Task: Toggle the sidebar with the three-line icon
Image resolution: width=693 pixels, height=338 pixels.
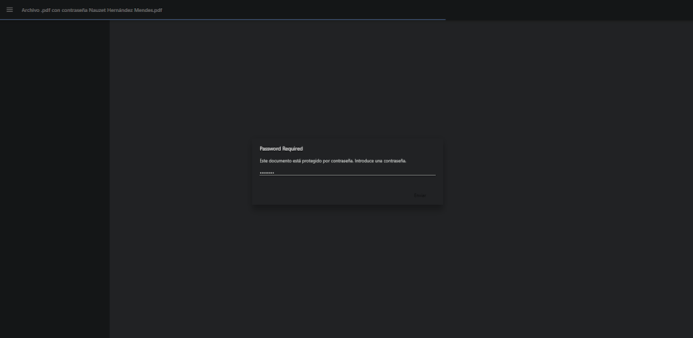Action: tap(9, 9)
